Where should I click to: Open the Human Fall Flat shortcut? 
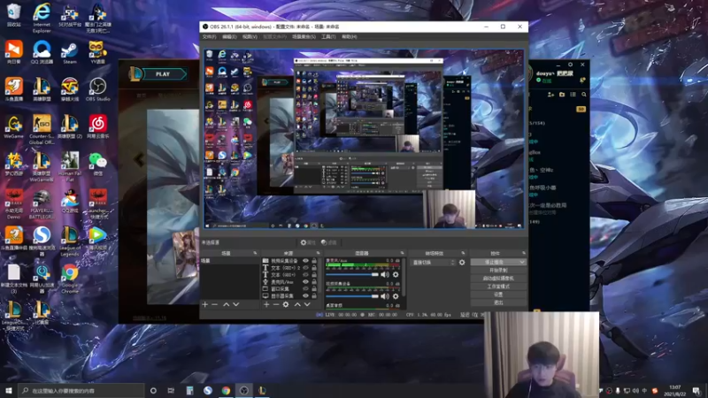[x=70, y=166]
